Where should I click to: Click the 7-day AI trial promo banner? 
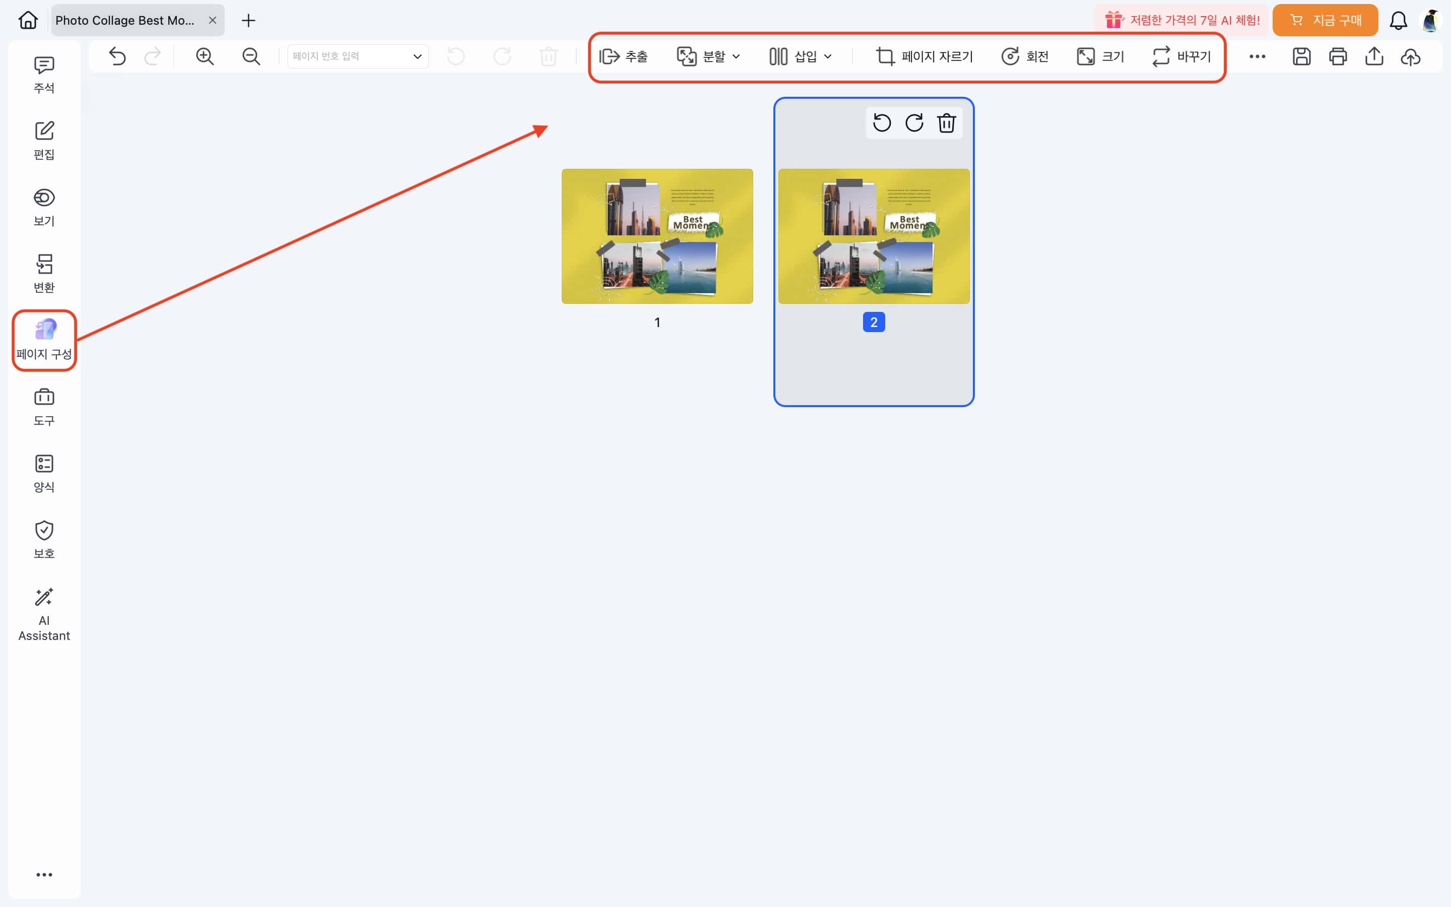(1182, 20)
